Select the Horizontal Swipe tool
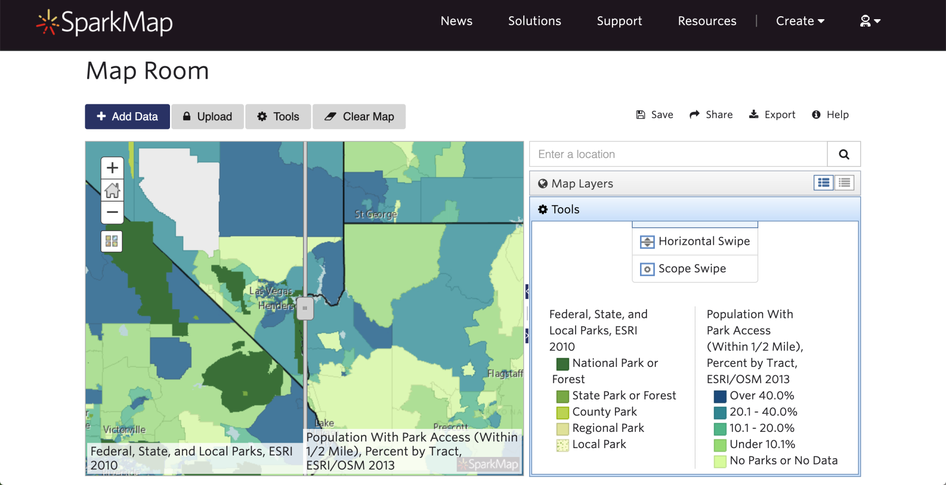 695,242
